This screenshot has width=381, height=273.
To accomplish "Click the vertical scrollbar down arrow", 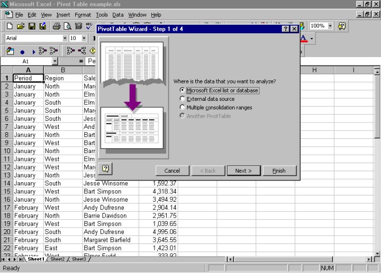I will click(x=377, y=253).
